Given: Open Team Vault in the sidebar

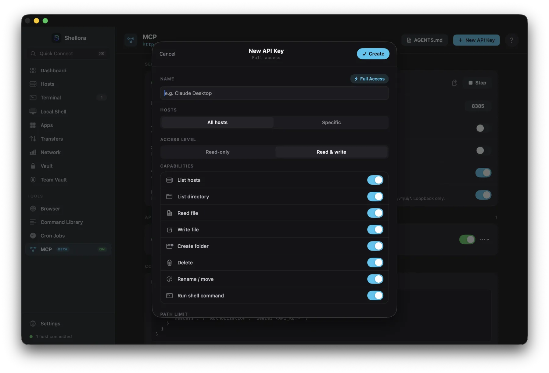Looking at the screenshot, I should point(68,180).
